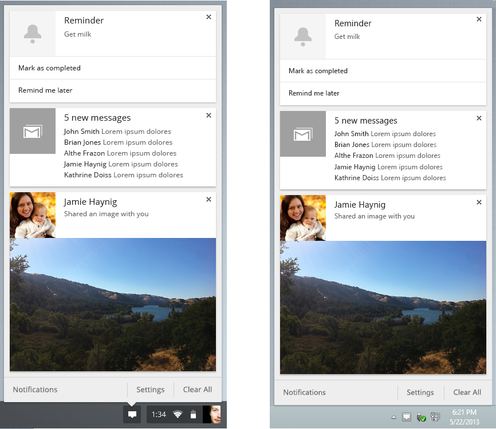Click Clear All in the Windows notification footer
This screenshot has height=429, width=496.
467,392
